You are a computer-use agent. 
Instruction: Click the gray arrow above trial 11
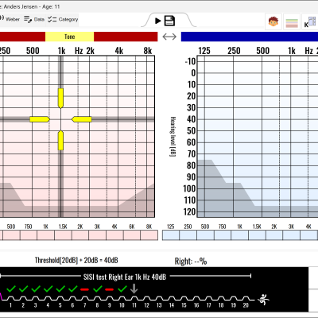pos(134,289)
